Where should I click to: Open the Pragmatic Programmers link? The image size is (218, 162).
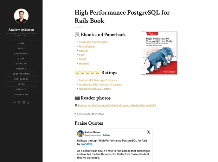tap(93, 42)
